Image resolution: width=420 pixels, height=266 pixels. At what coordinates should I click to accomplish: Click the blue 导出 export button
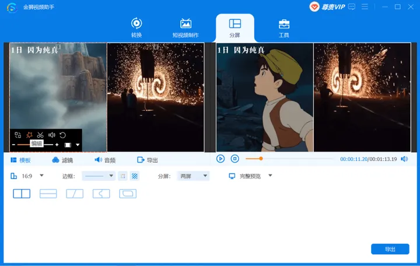[390, 249]
